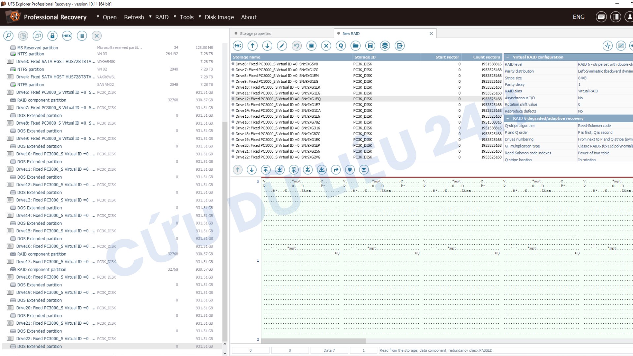Click the curved right-arrow icon in hex toolbar

pos(336,170)
